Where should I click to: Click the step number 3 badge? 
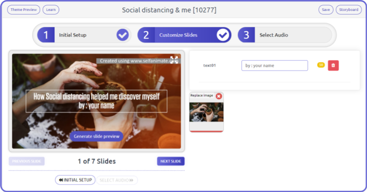[x=246, y=35]
